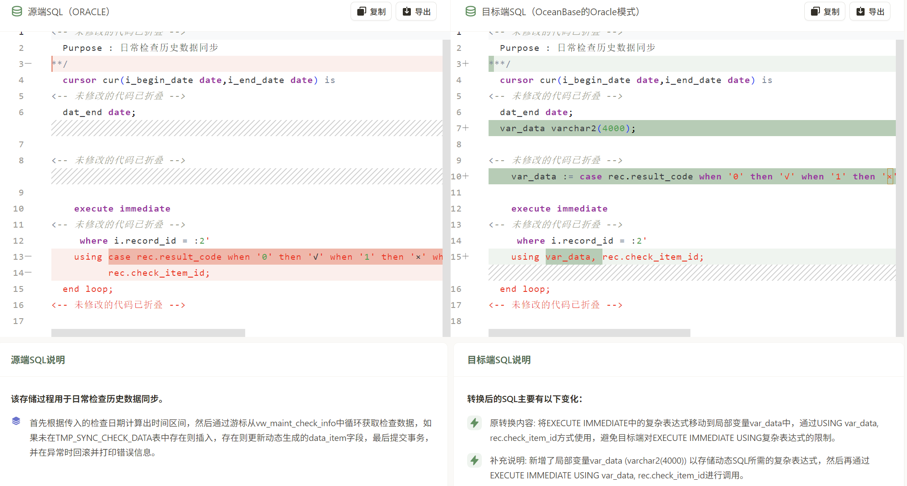
Task: Click the lightning icon beside 补充说明
Action: coord(474,460)
